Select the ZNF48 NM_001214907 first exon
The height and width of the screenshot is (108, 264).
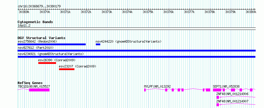(218, 105)
